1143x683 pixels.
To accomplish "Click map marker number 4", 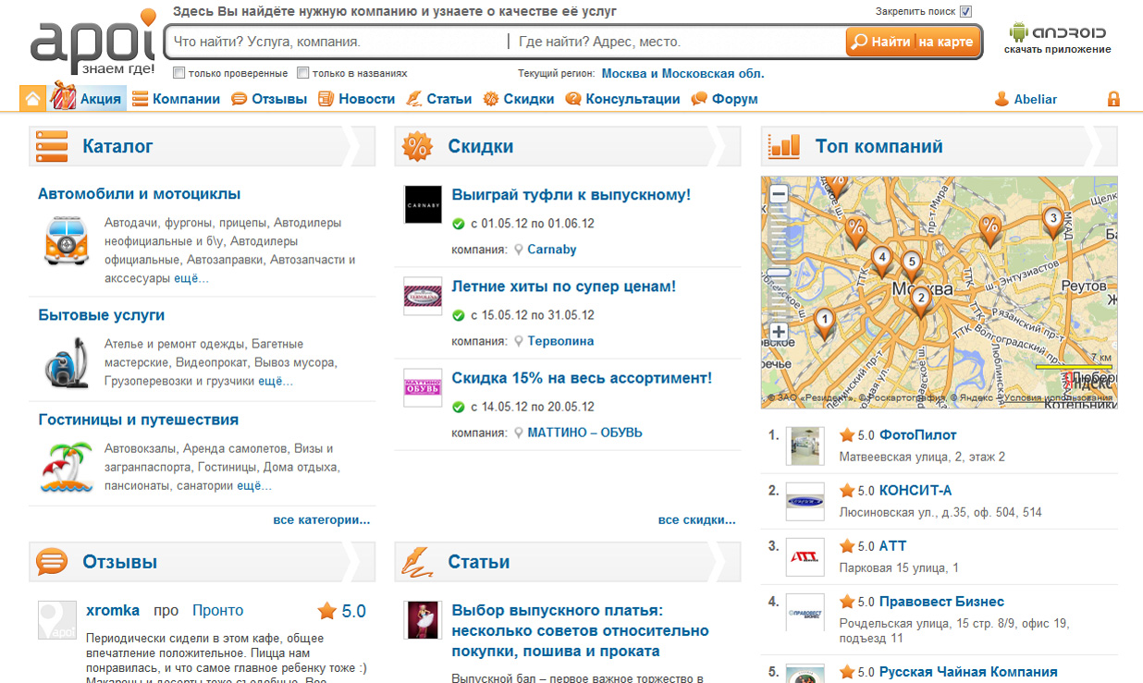I will (x=882, y=261).
